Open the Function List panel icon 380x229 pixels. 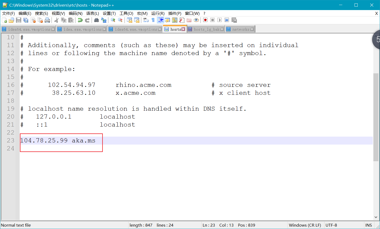click(182, 20)
